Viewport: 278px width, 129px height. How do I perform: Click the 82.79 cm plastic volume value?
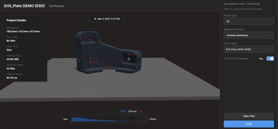point(12,78)
